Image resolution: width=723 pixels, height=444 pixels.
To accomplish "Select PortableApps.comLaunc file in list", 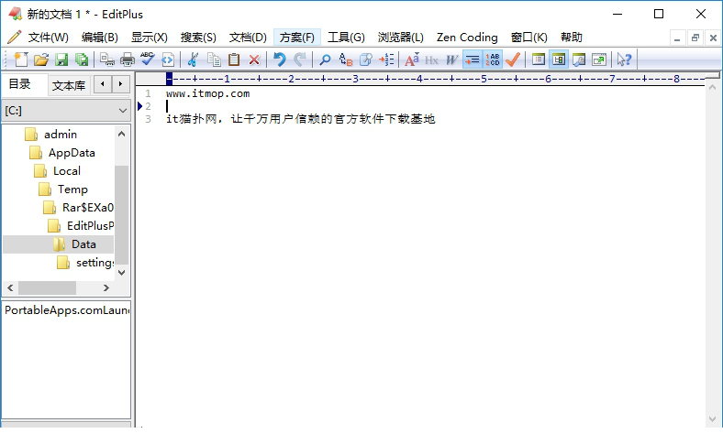I will pos(67,310).
